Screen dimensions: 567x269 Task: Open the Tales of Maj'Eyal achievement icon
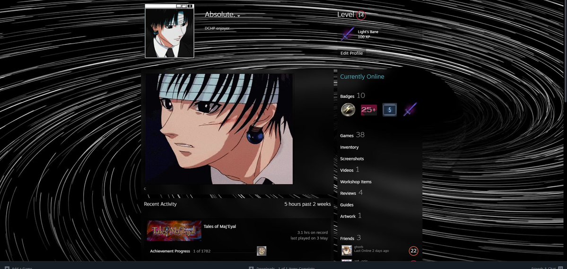262,251
